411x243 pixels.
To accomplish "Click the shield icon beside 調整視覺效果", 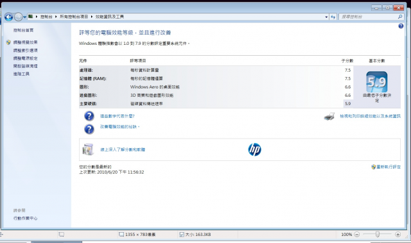I will 8,42.
